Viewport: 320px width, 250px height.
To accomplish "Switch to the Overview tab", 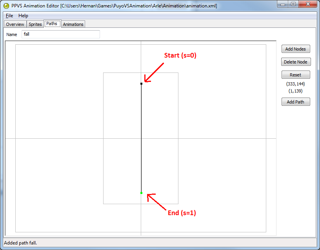I will pos(15,24).
